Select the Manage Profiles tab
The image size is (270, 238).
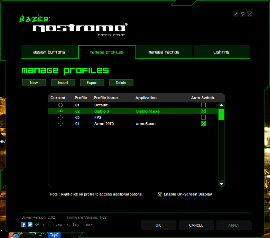(106, 52)
